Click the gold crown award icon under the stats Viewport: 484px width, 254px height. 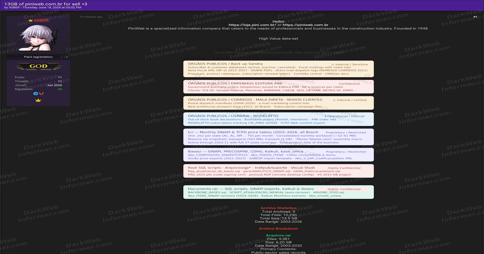tap(38, 100)
